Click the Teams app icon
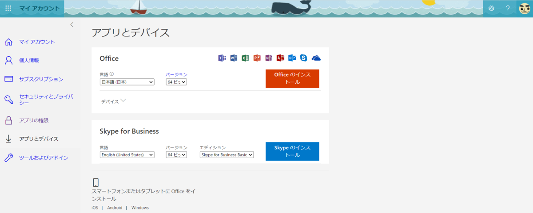533x213 pixels. pyautogui.click(x=222, y=58)
